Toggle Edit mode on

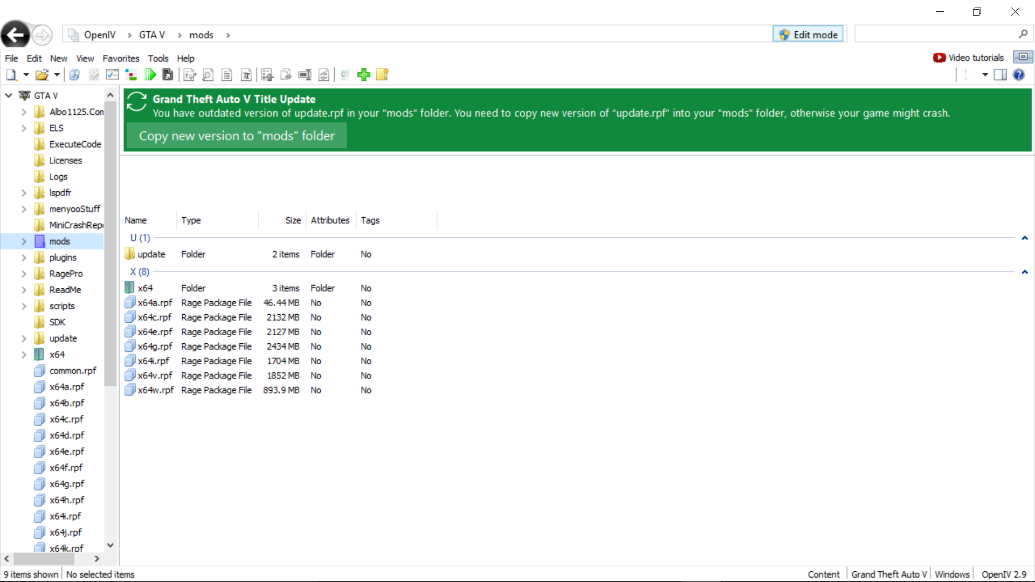808,34
